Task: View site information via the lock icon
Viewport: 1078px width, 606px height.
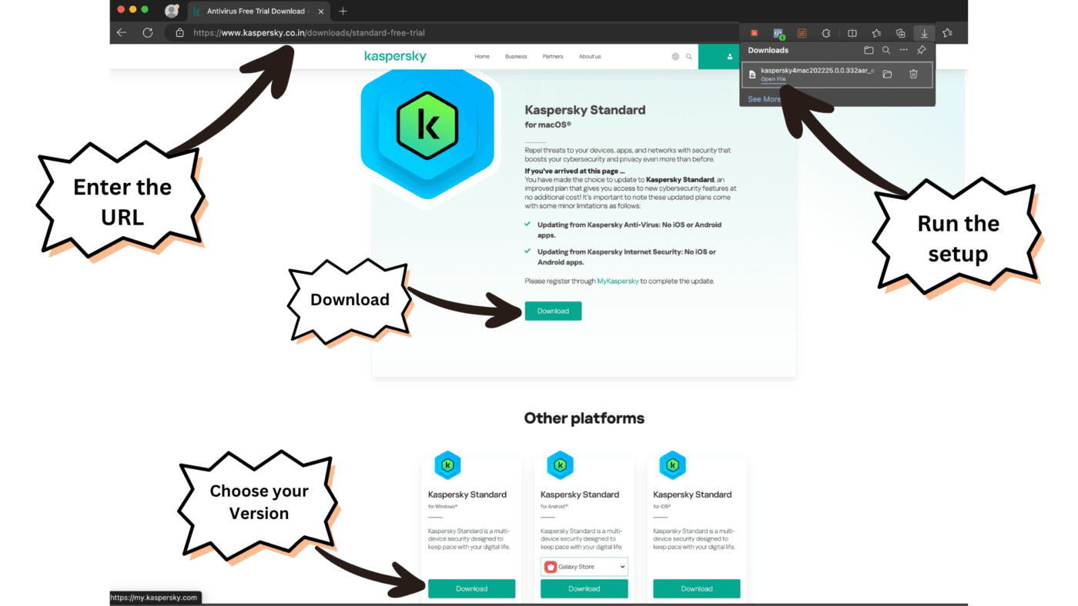Action: [x=179, y=33]
